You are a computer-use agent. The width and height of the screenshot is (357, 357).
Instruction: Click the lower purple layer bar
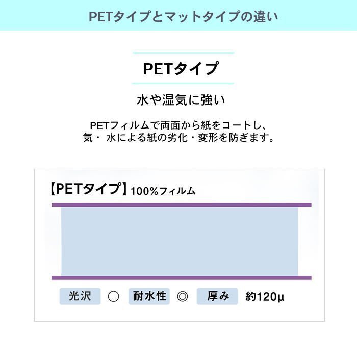[x=181, y=278]
